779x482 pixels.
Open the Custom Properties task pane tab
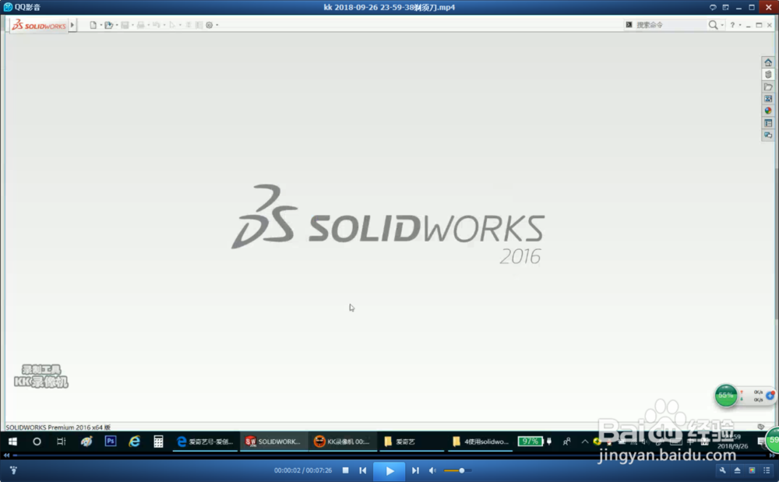point(768,122)
